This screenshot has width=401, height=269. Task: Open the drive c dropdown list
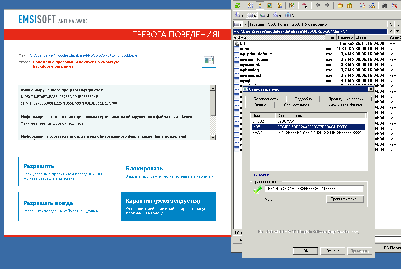click(x=246, y=24)
